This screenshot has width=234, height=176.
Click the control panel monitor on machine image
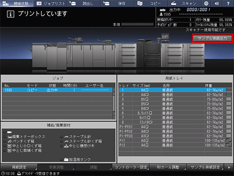click(165, 37)
